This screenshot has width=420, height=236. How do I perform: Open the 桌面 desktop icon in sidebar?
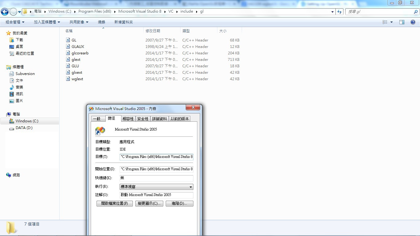pos(12,47)
